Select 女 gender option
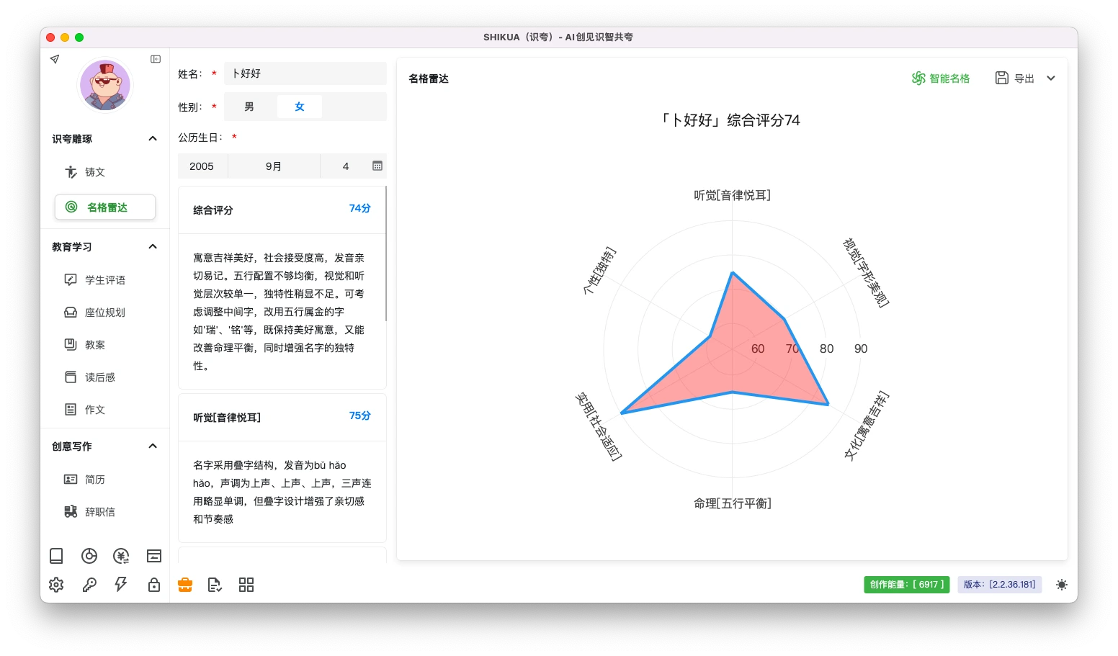 pos(300,107)
